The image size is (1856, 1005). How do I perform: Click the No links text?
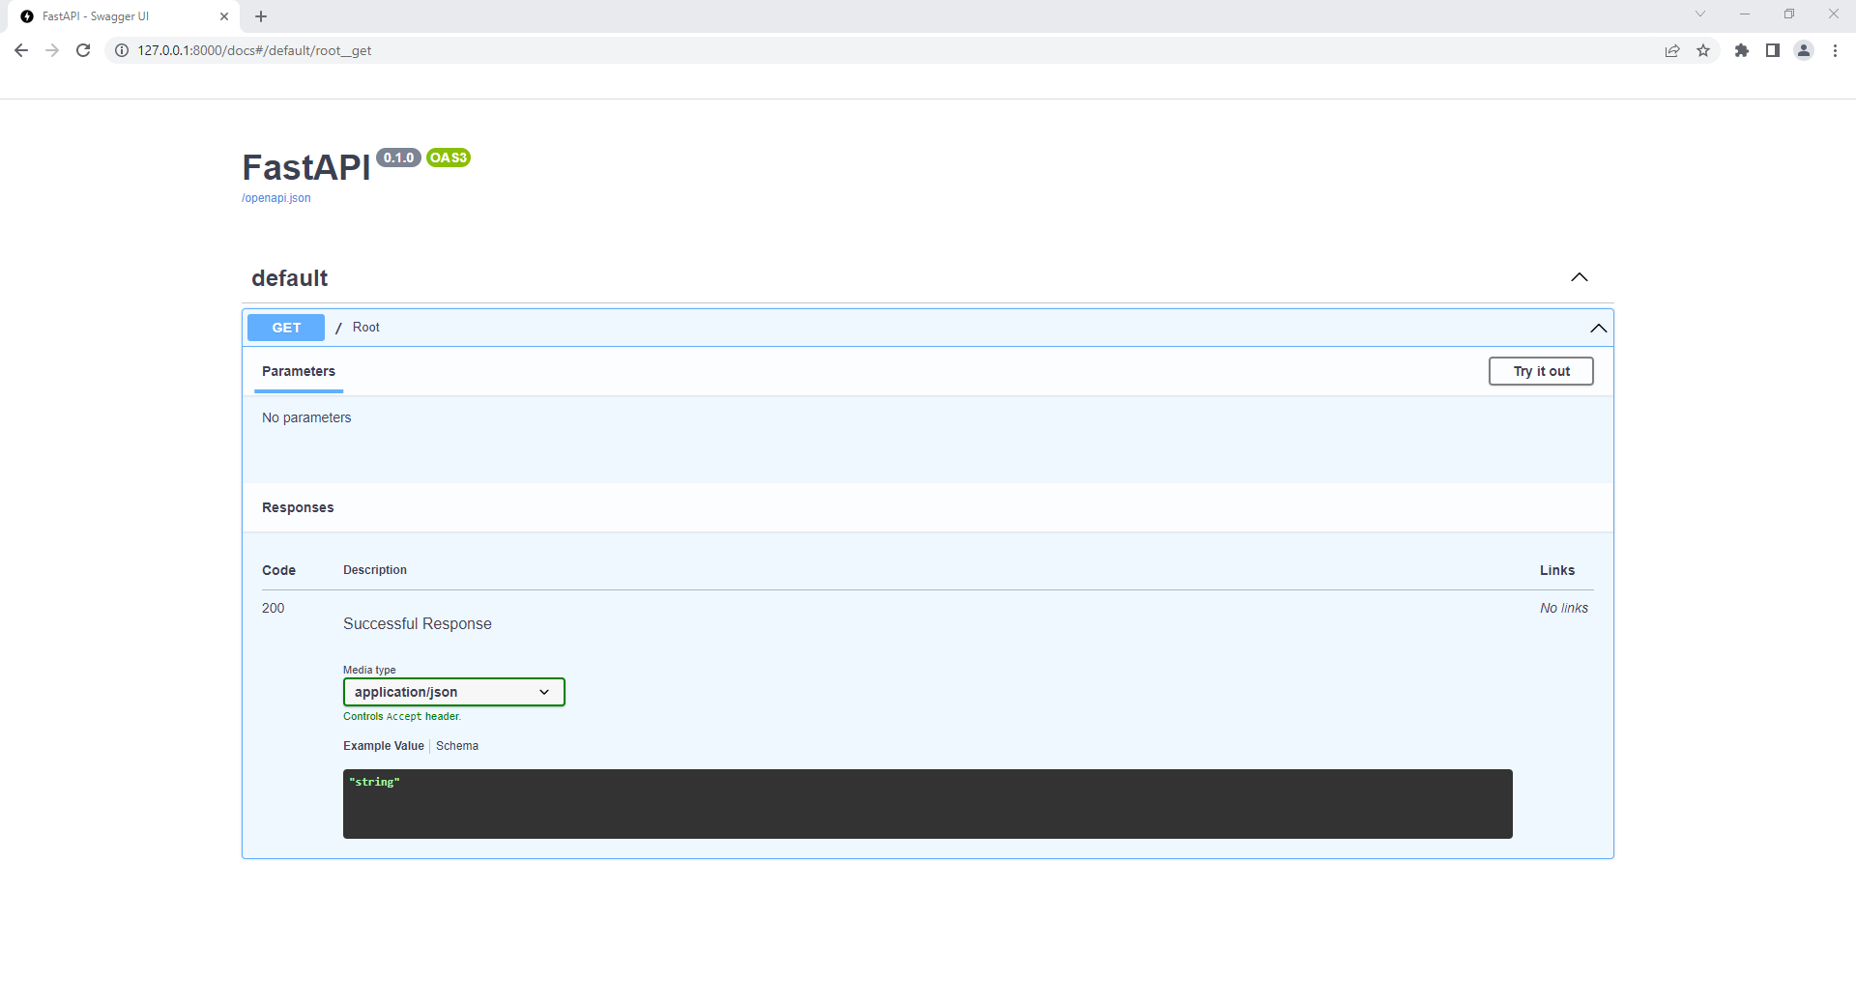click(x=1564, y=608)
